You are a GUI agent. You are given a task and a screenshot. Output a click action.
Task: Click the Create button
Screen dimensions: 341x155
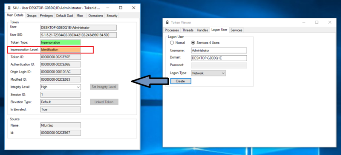[180, 81]
